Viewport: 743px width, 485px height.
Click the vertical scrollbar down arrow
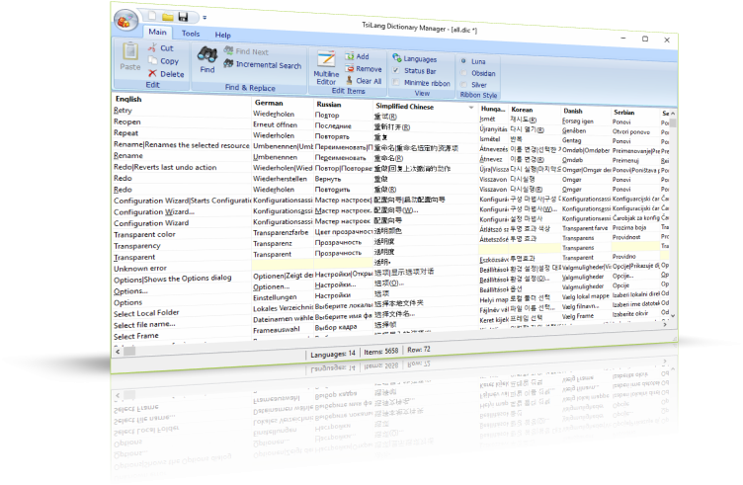click(673, 315)
